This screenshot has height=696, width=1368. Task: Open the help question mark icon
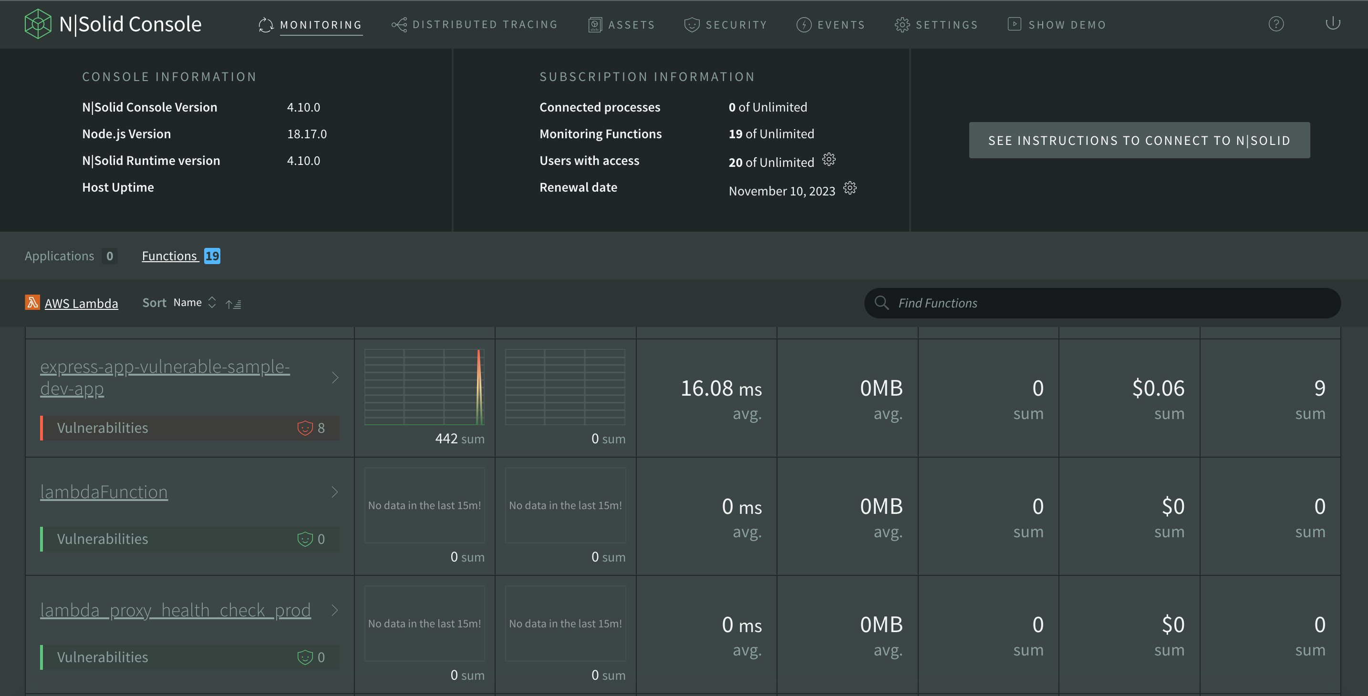click(x=1275, y=24)
